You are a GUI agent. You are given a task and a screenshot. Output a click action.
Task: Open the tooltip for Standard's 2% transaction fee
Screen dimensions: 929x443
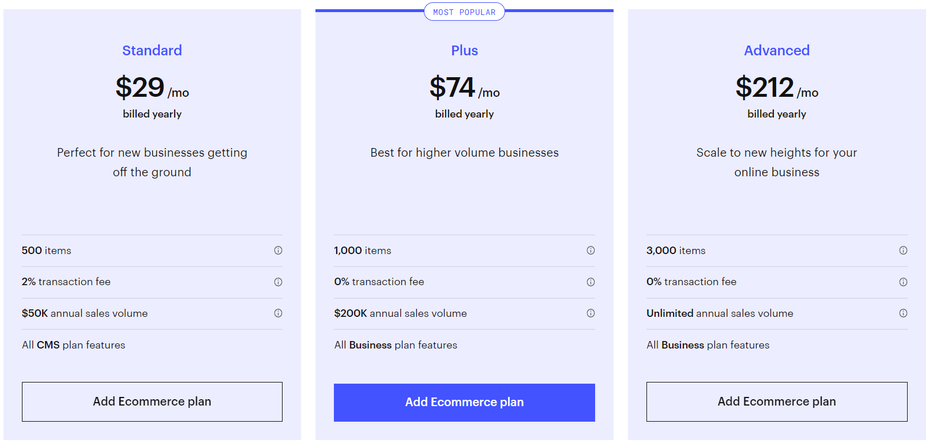(x=279, y=282)
